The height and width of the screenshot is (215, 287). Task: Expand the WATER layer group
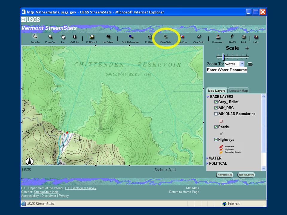(207, 158)
